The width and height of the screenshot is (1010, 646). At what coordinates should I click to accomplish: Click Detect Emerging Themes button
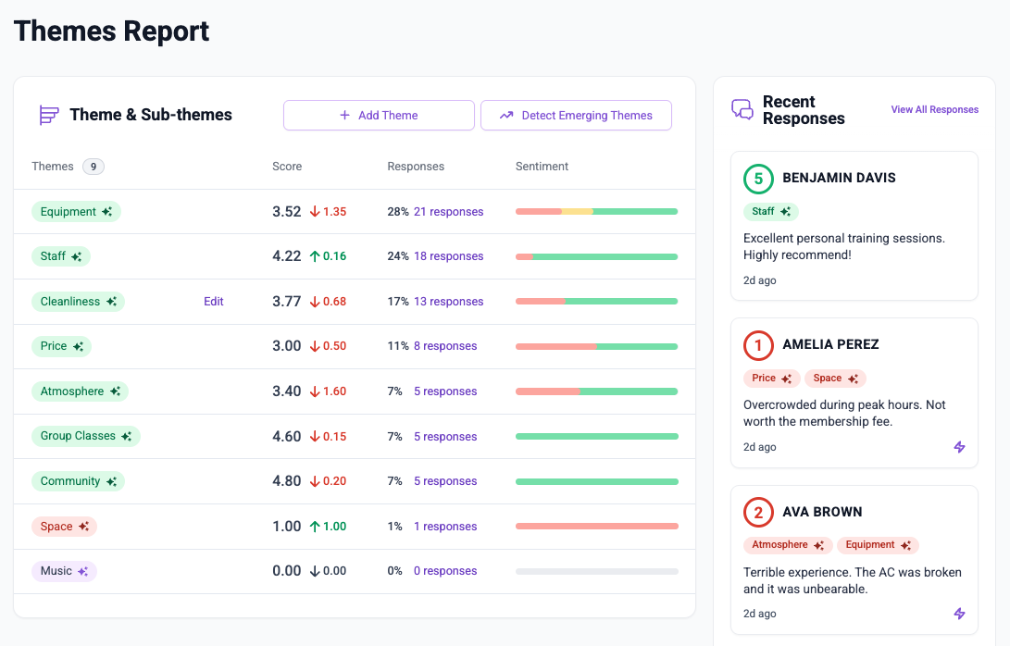coord(576,116)
